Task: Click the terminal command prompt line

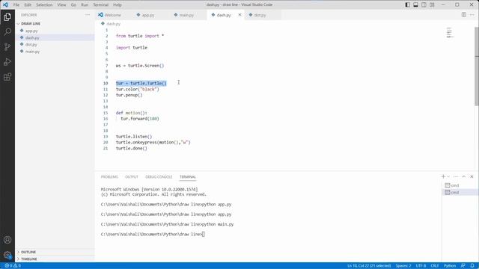Action: [153, 234]
